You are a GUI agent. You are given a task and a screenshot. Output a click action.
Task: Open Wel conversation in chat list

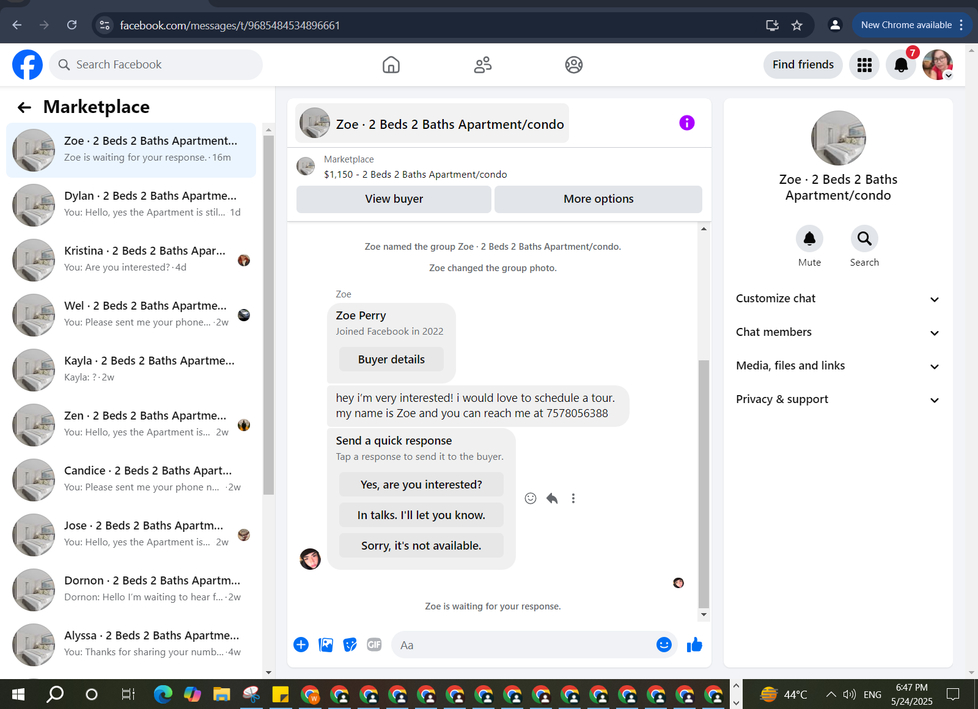131,315
